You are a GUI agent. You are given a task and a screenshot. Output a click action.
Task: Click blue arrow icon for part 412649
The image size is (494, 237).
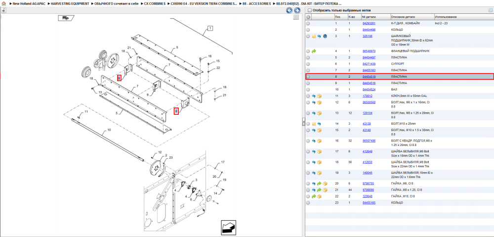314,151
